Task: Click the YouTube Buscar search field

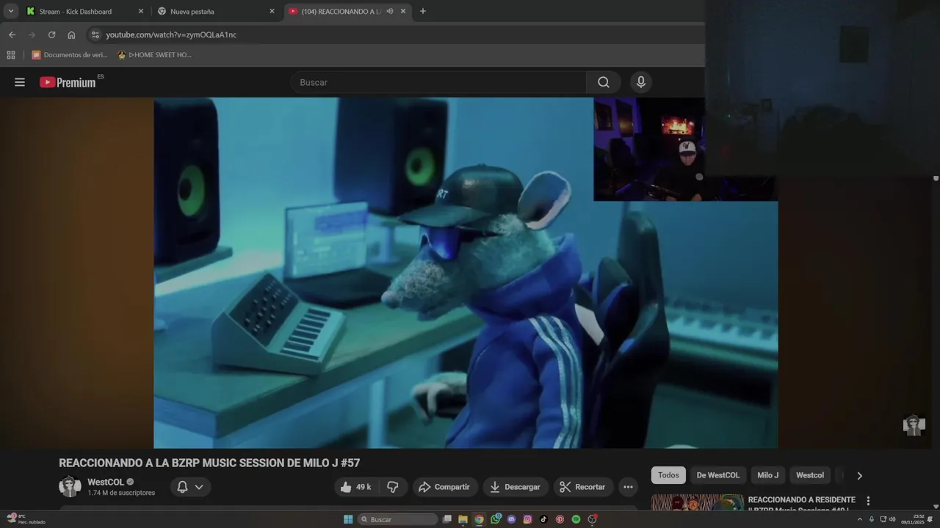Action: pos(438,82)
